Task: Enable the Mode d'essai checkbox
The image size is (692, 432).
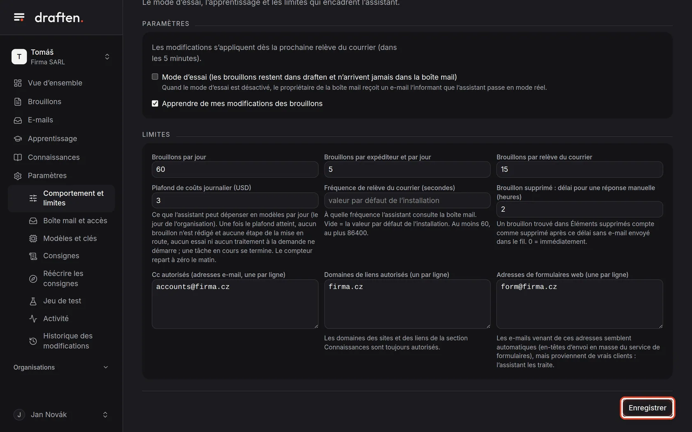Action: click(155, 77)
